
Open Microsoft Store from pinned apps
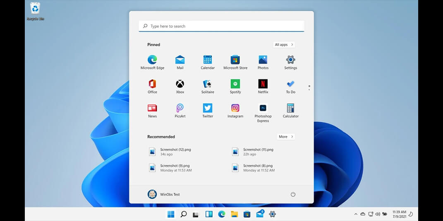235,63
